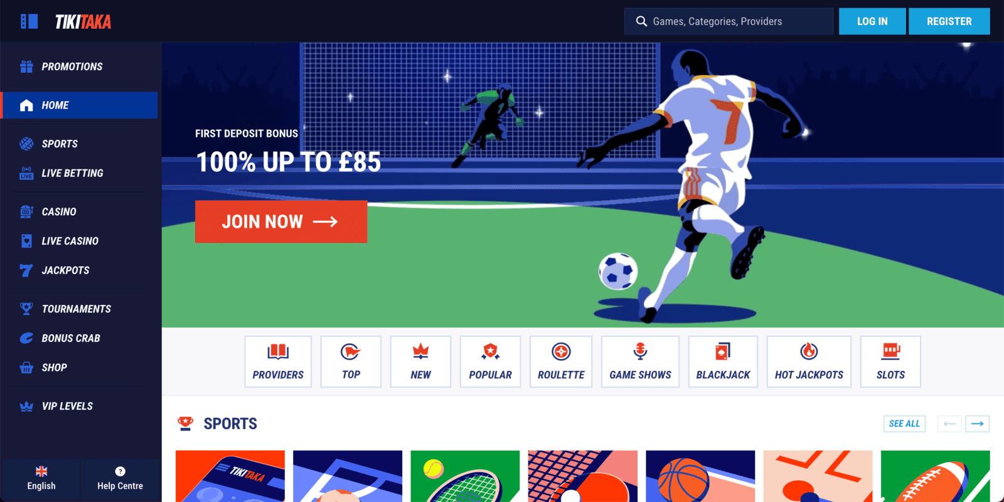Collapse sidebar using the menu toggle icon

tap(29, 21)
